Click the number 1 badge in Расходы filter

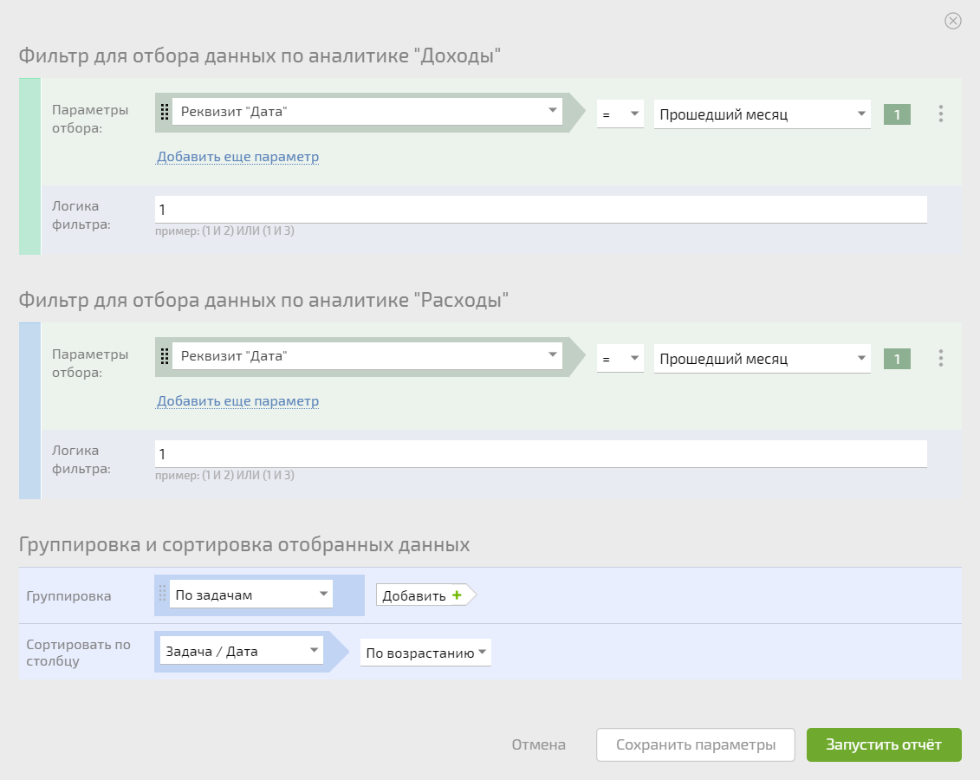pyautogui.click(x=897, y=359)
